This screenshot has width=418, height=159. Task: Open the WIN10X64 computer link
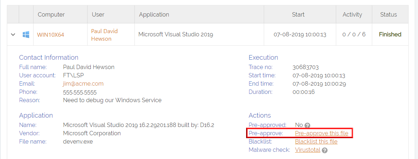click(x=50, y=35)
